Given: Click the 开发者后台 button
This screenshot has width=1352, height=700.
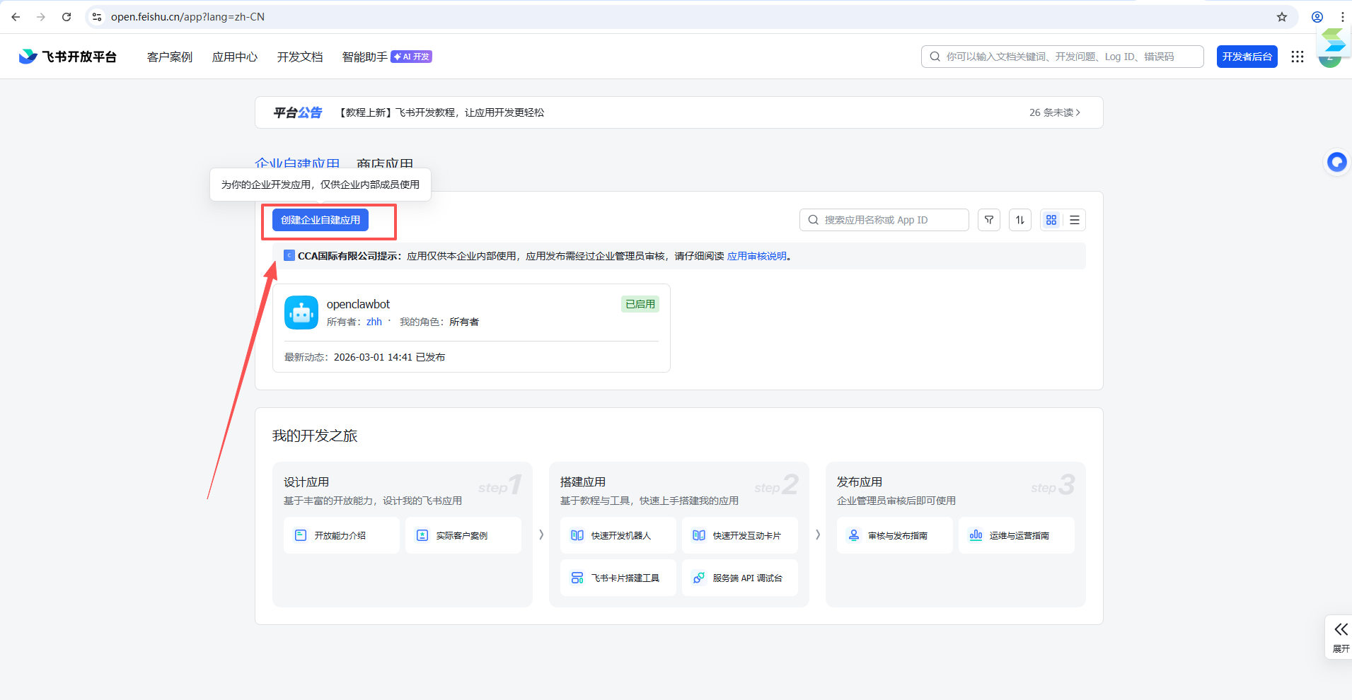Looking at the screenshot, I should [x=1247, y=57].
